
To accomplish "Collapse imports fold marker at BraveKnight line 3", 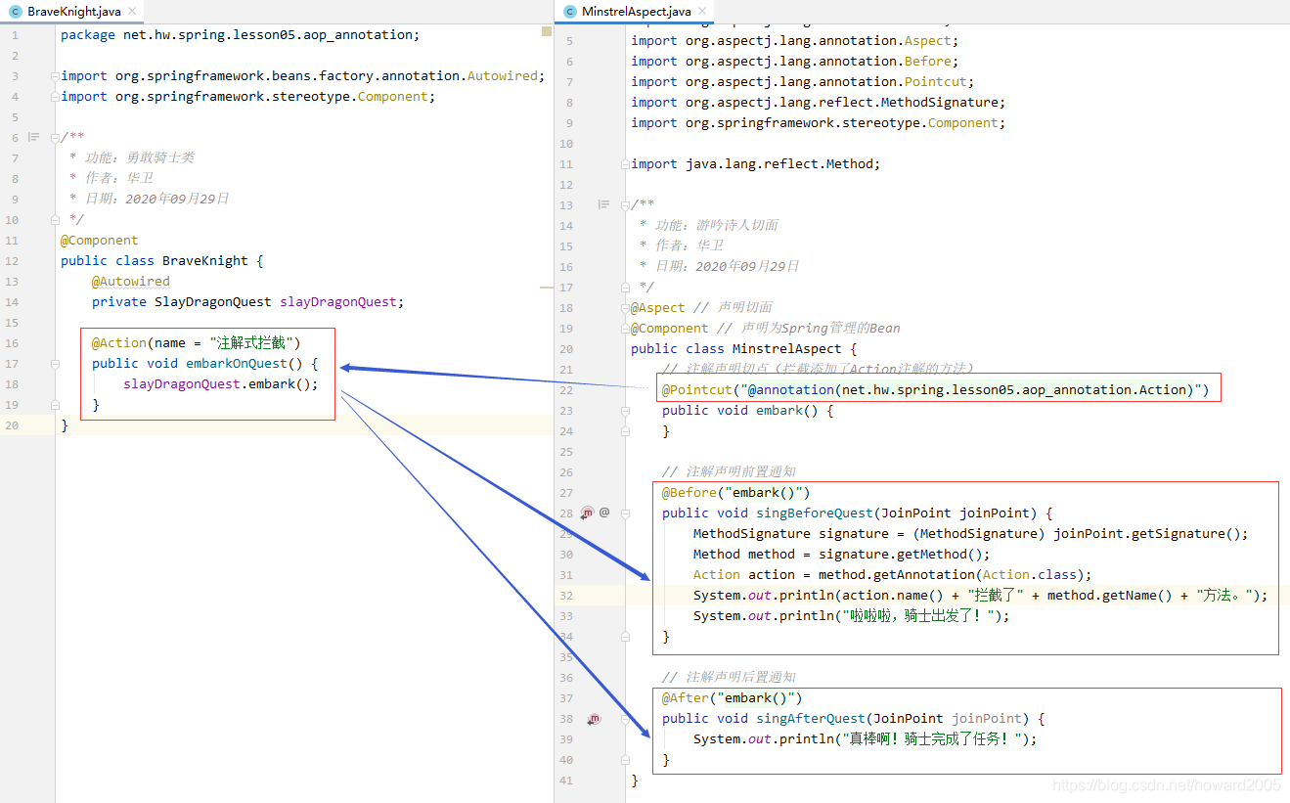I will (56, 76).
